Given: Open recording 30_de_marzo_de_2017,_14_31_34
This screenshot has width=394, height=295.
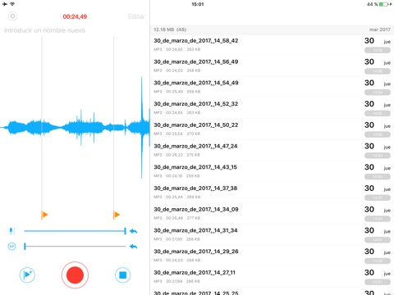Looking at the screenshot, I should pyautogui.click(x=273, y=234).
